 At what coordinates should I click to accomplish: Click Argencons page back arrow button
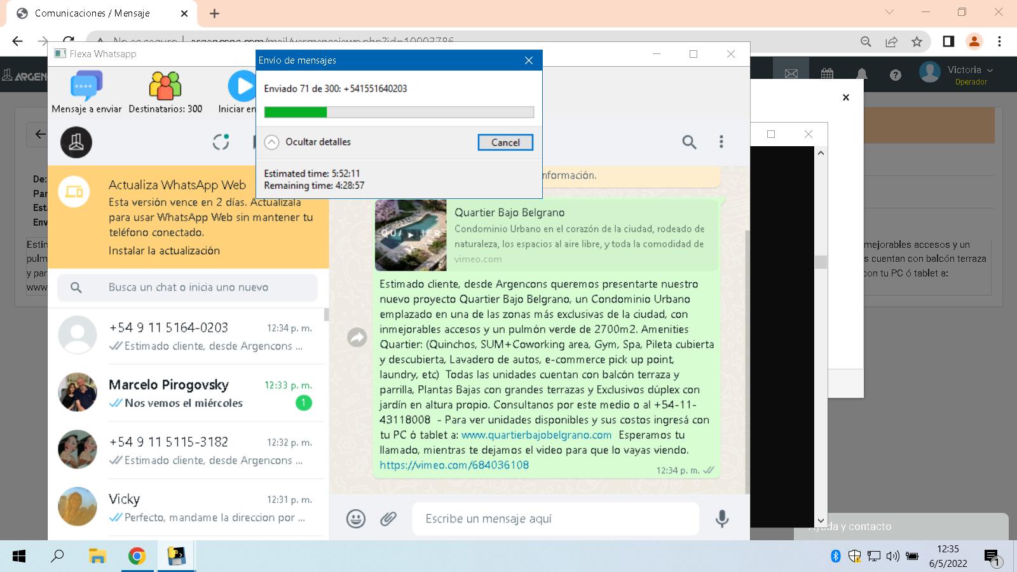(39, 134)
